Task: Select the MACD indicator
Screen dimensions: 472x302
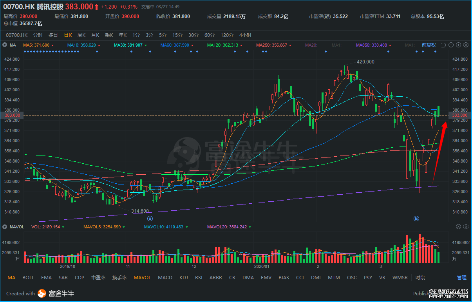Action: (165, 278)
